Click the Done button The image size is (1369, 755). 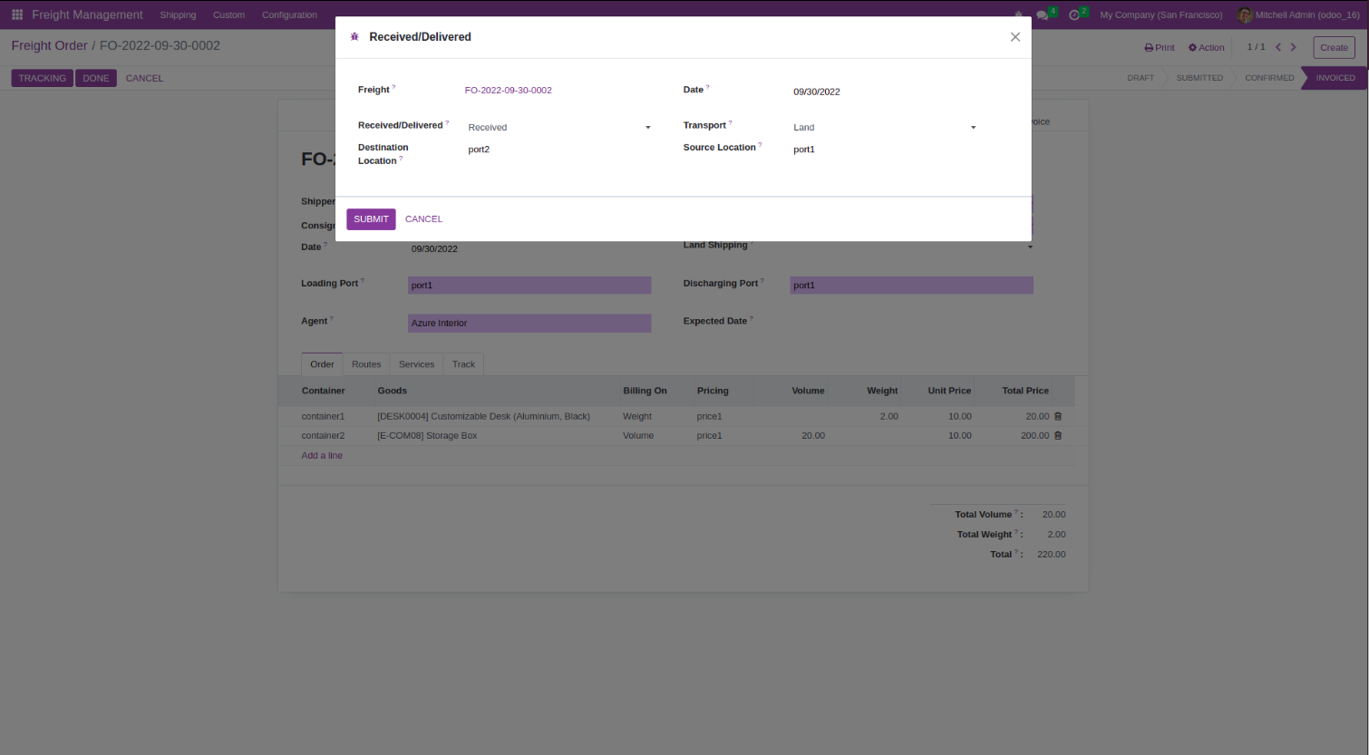click(96, 78)
